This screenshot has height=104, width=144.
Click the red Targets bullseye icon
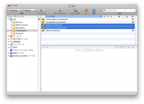pos(11,36)
